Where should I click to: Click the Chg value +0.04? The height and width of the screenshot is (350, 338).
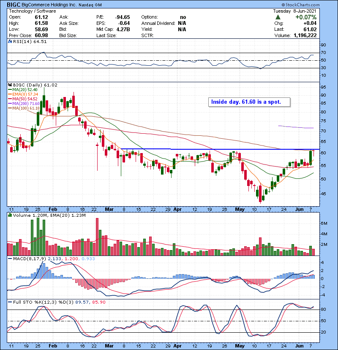pos(310,23)
